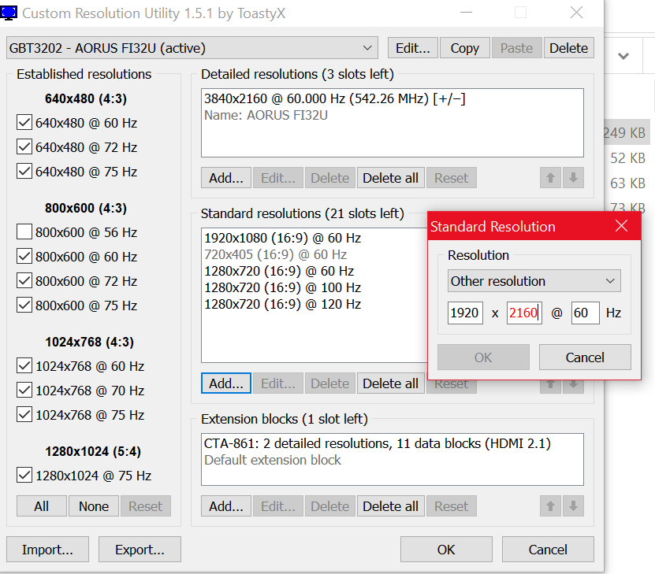This screenshot has height=574, width=655.
Task: Click Edit... under Detailed resolutions
Action: [x=277, y=178]
